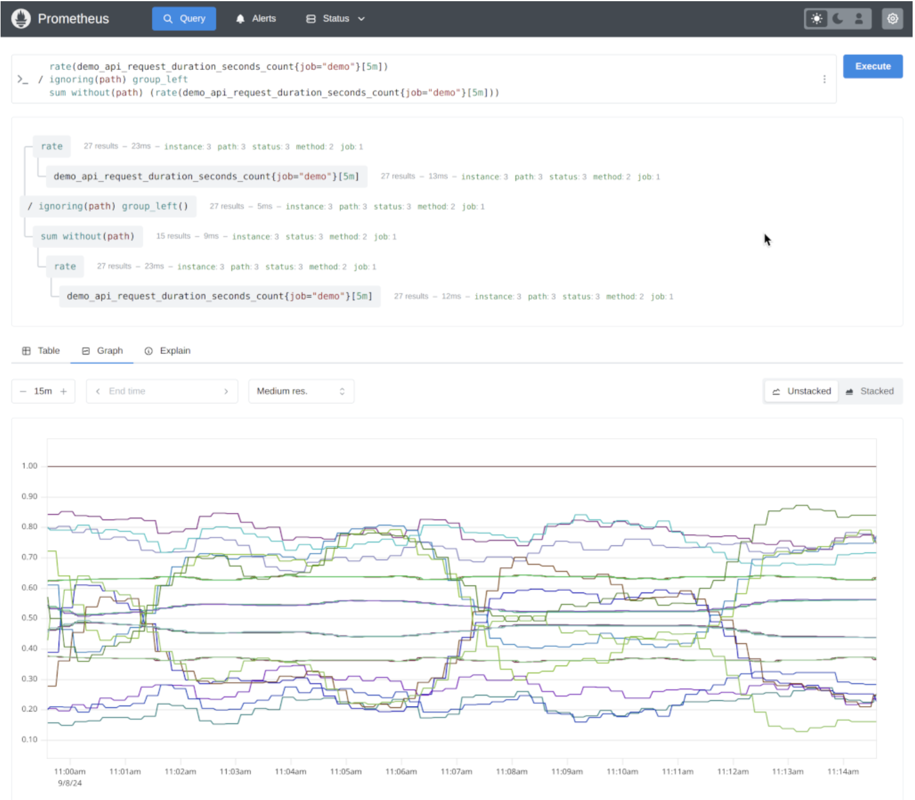Screen dimensions: 915x800
Task: Switch graph to Stacked mode
Action: 871,391
